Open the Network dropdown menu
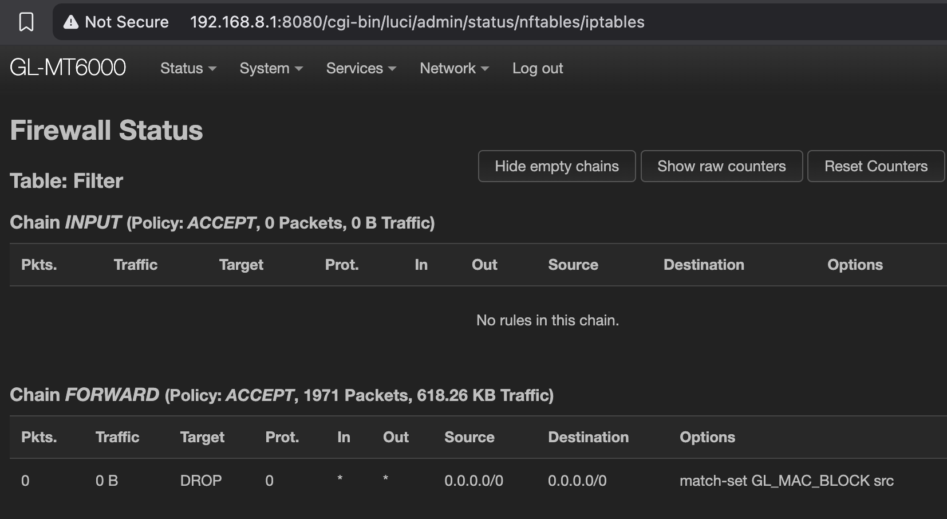This screenshot has width=947, height=519. (x=454, y=68)
